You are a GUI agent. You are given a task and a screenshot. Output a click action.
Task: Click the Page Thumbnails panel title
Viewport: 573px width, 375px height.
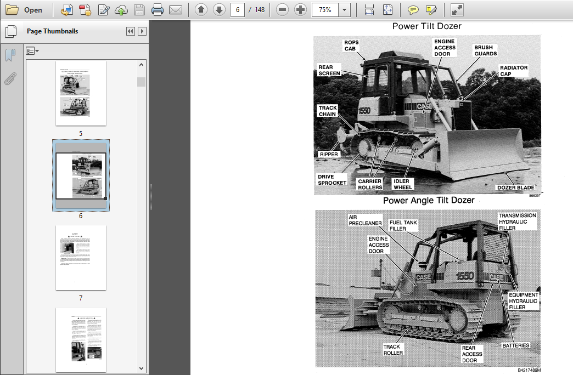coord(52,31)
